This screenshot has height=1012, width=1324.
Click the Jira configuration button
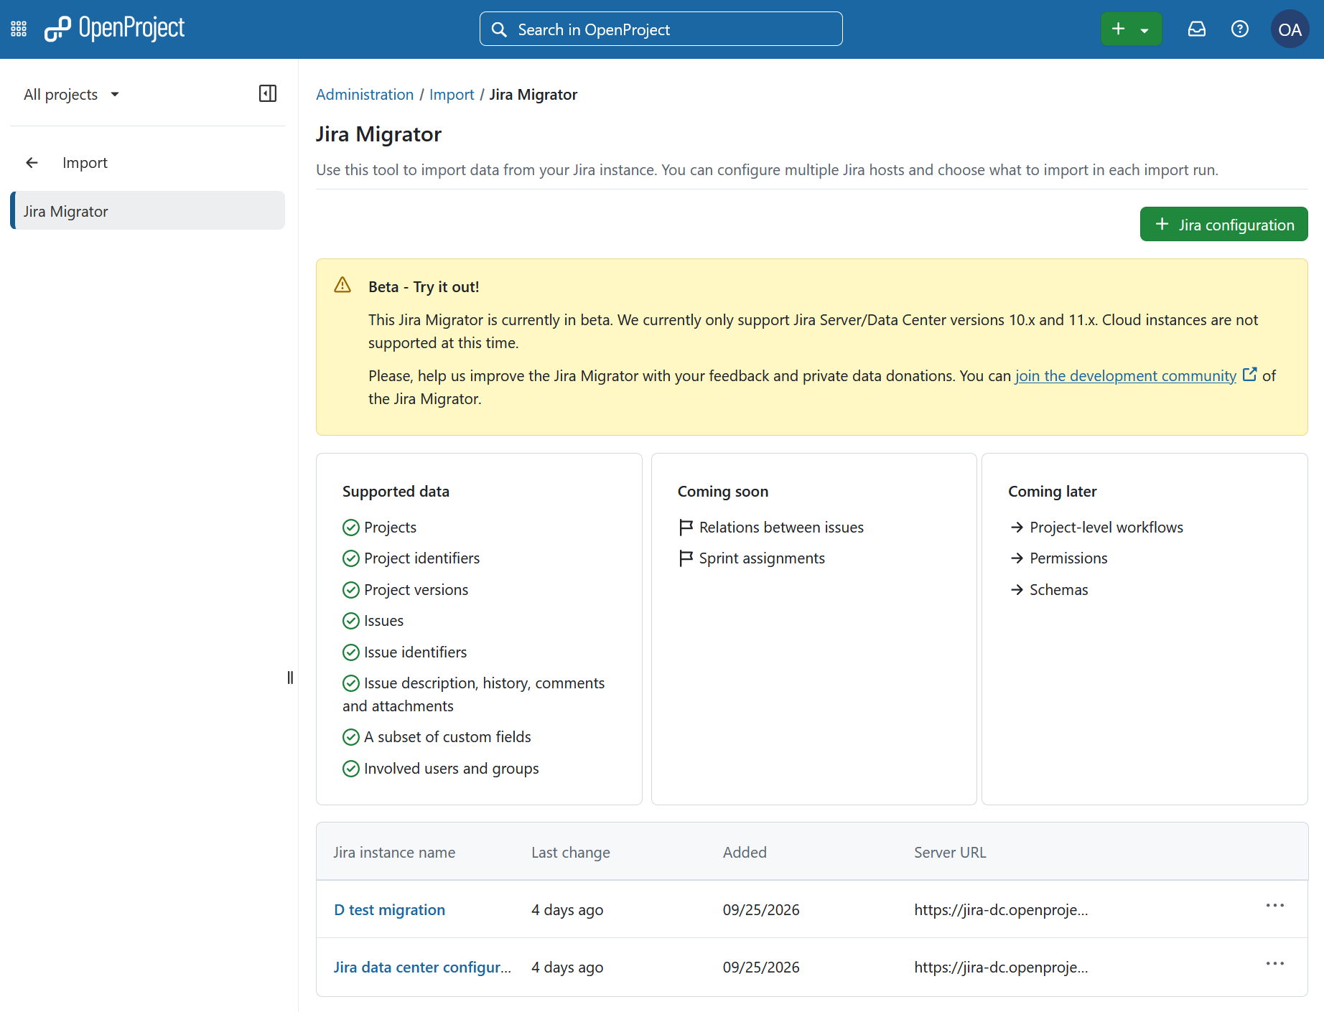[x=1223, y=225]
